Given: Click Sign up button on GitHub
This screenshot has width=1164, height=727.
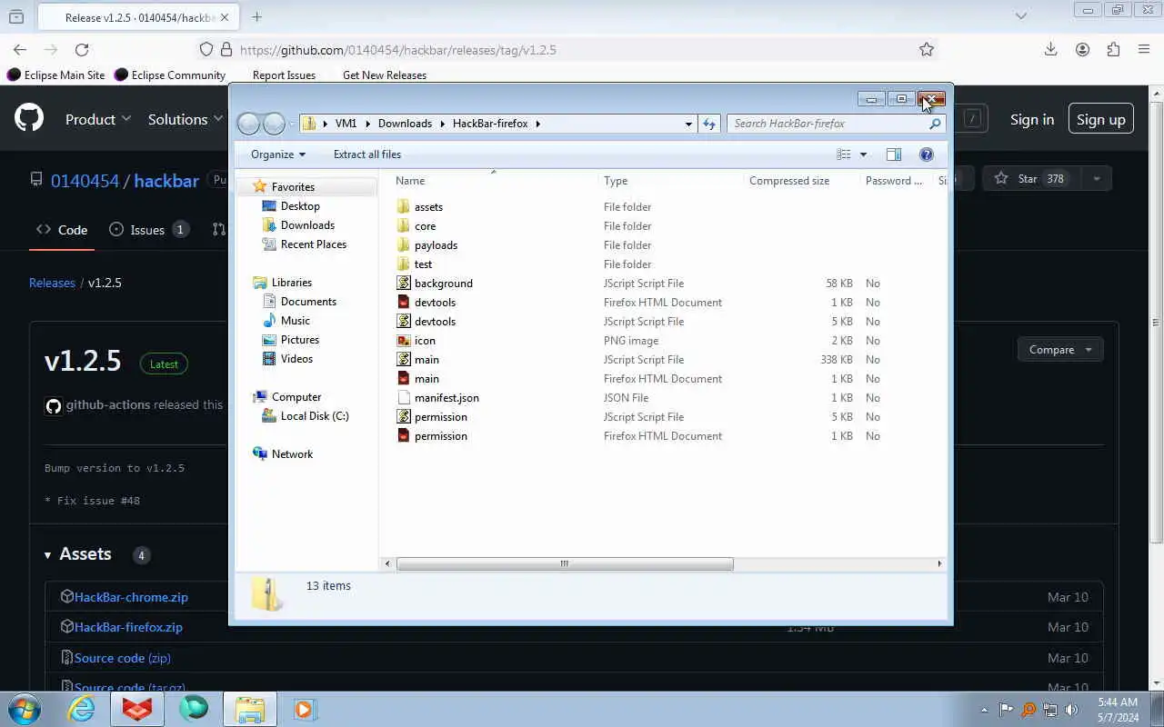Looking at the screenshot, I should point(1101,119).
